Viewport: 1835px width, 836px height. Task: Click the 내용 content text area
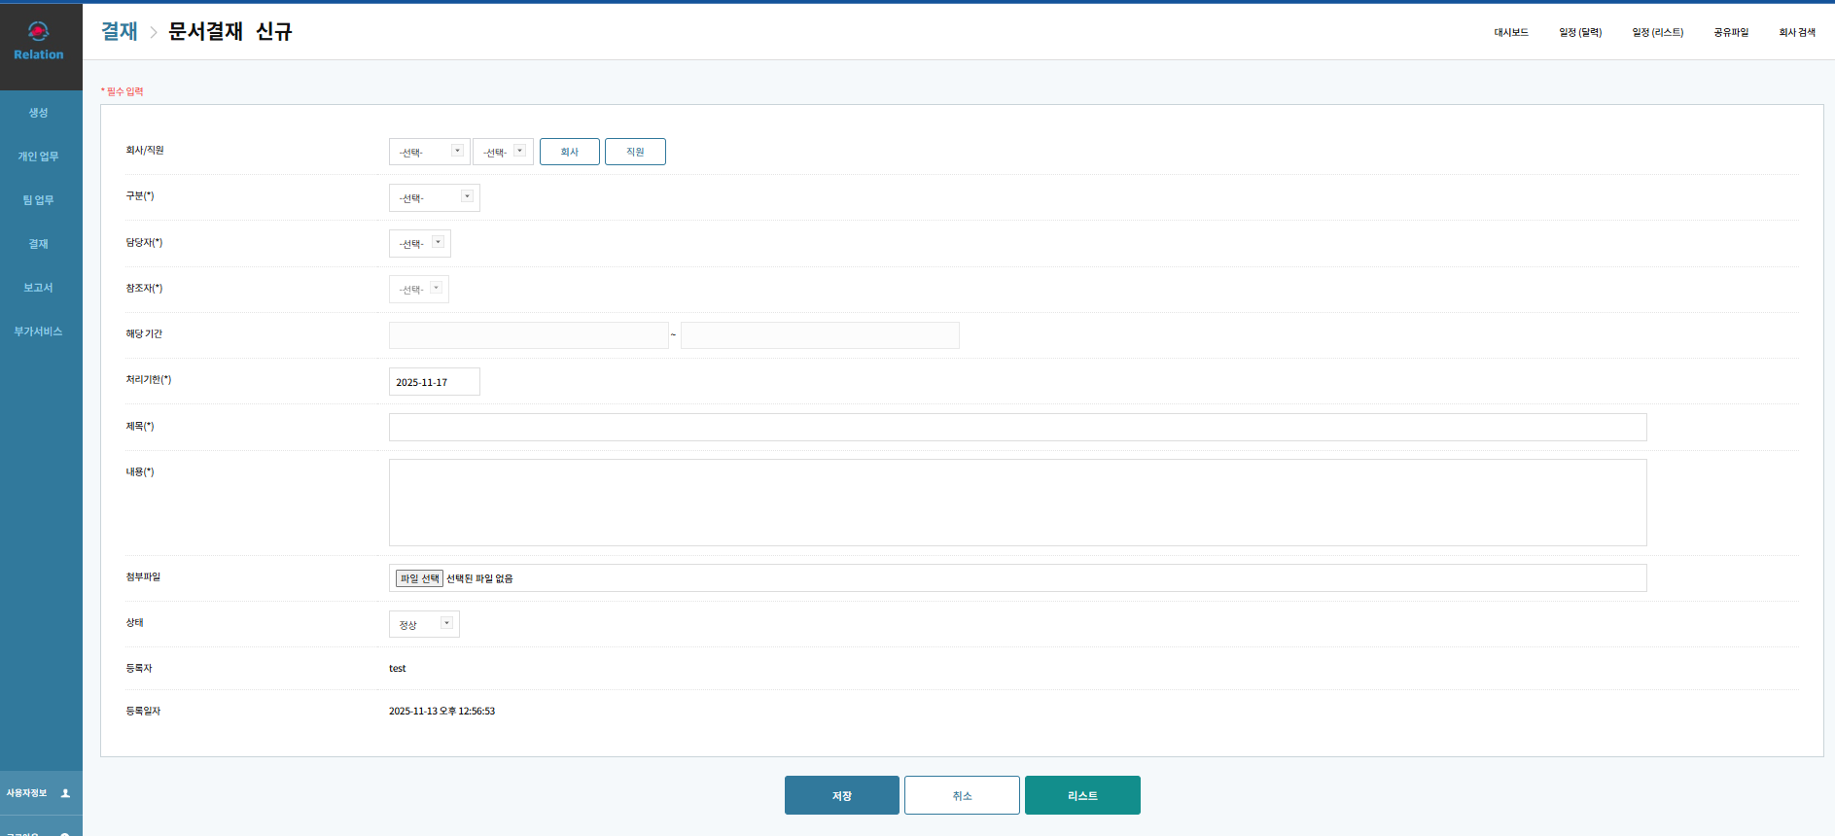[x=1017, y=503]
